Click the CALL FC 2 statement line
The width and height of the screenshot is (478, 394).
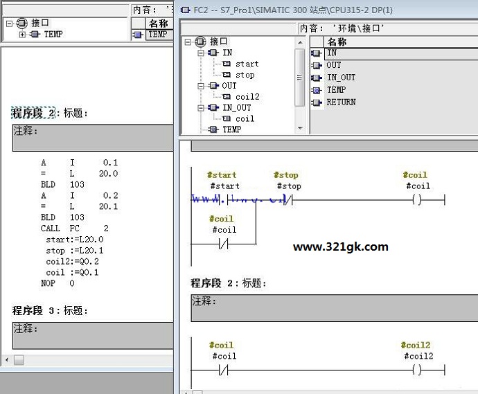coord(75,229)
